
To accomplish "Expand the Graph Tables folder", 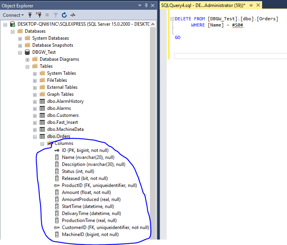I will 35,95.
